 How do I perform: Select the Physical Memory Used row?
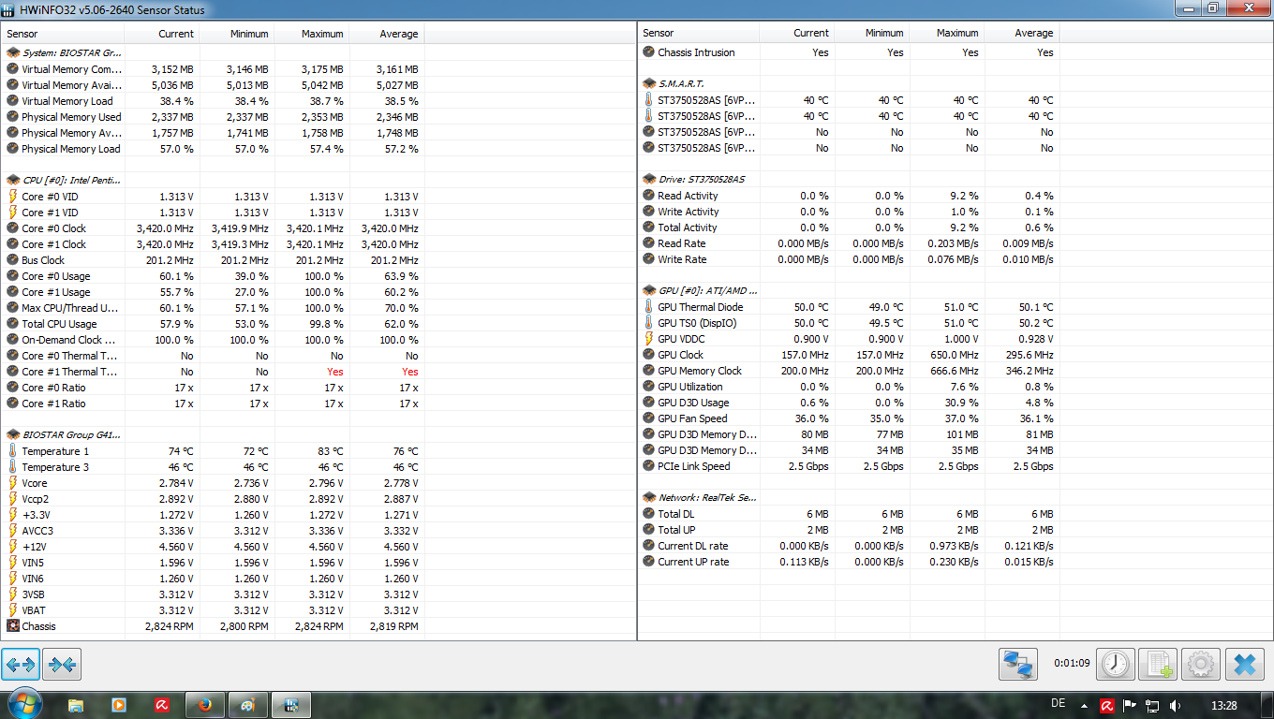213,117
